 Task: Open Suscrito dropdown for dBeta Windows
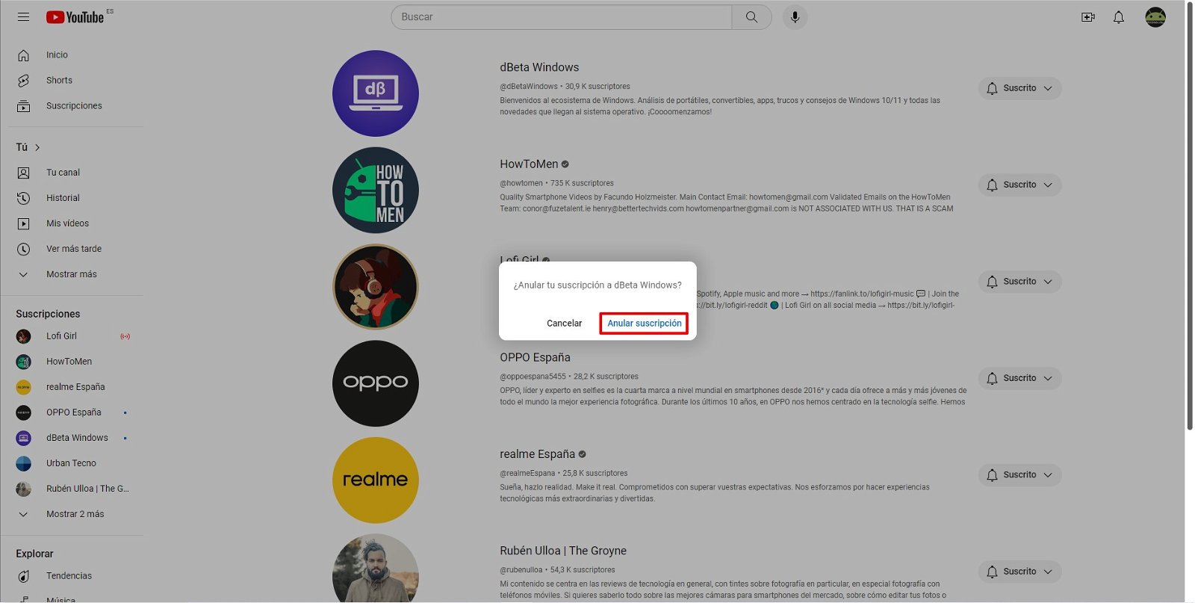click(x=1019, y=88)
